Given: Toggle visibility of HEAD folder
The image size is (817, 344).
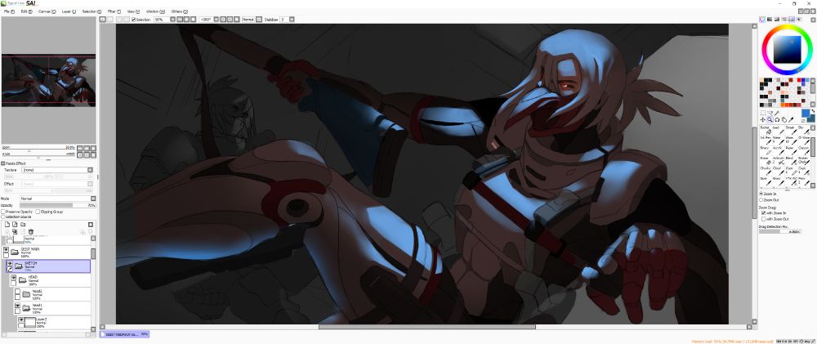Looking at the screenshot, I should coord(14,278).
